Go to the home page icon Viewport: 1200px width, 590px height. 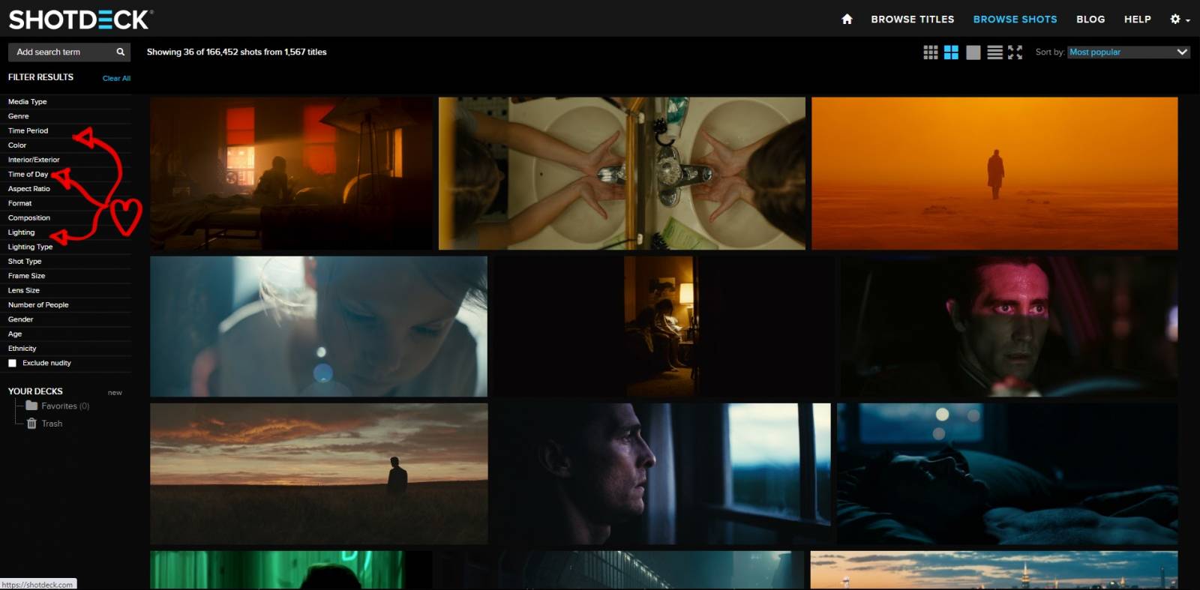[x=847, y=19]
